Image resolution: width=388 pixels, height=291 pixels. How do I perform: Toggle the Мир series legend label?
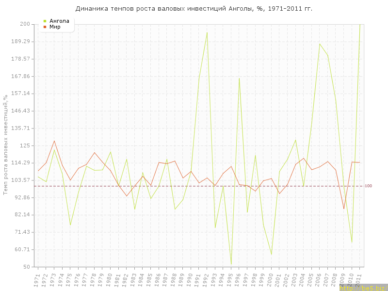[55, 27]
